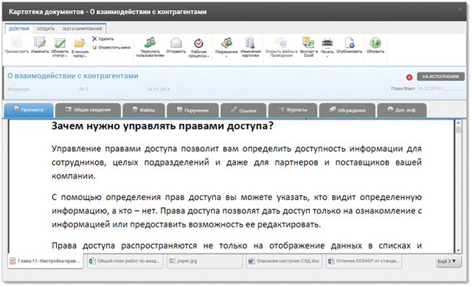Click the preview scrollbar up arrow
The width and height of the screenshot is (472, 287).
pyautogui.click(x=458, y=123)
